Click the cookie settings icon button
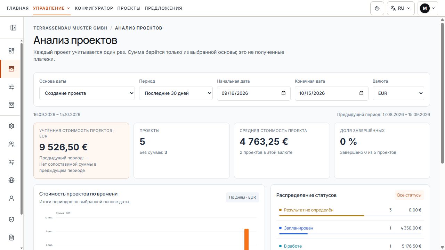The image size is (445, 250). 377,8
